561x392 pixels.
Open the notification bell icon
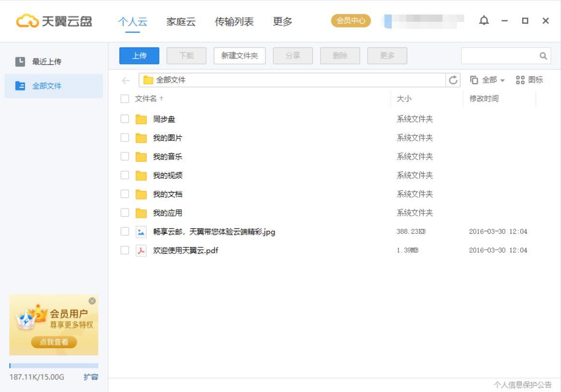484,21
